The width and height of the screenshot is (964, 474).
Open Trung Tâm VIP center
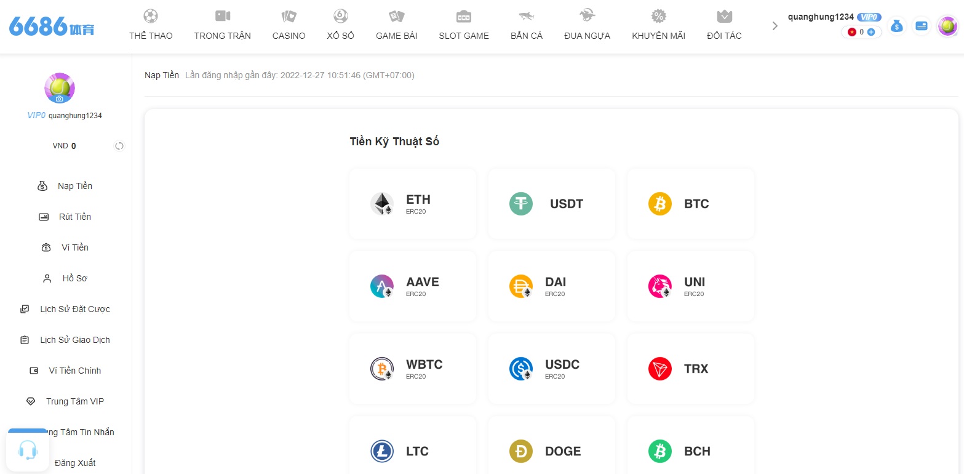point(65,401)
